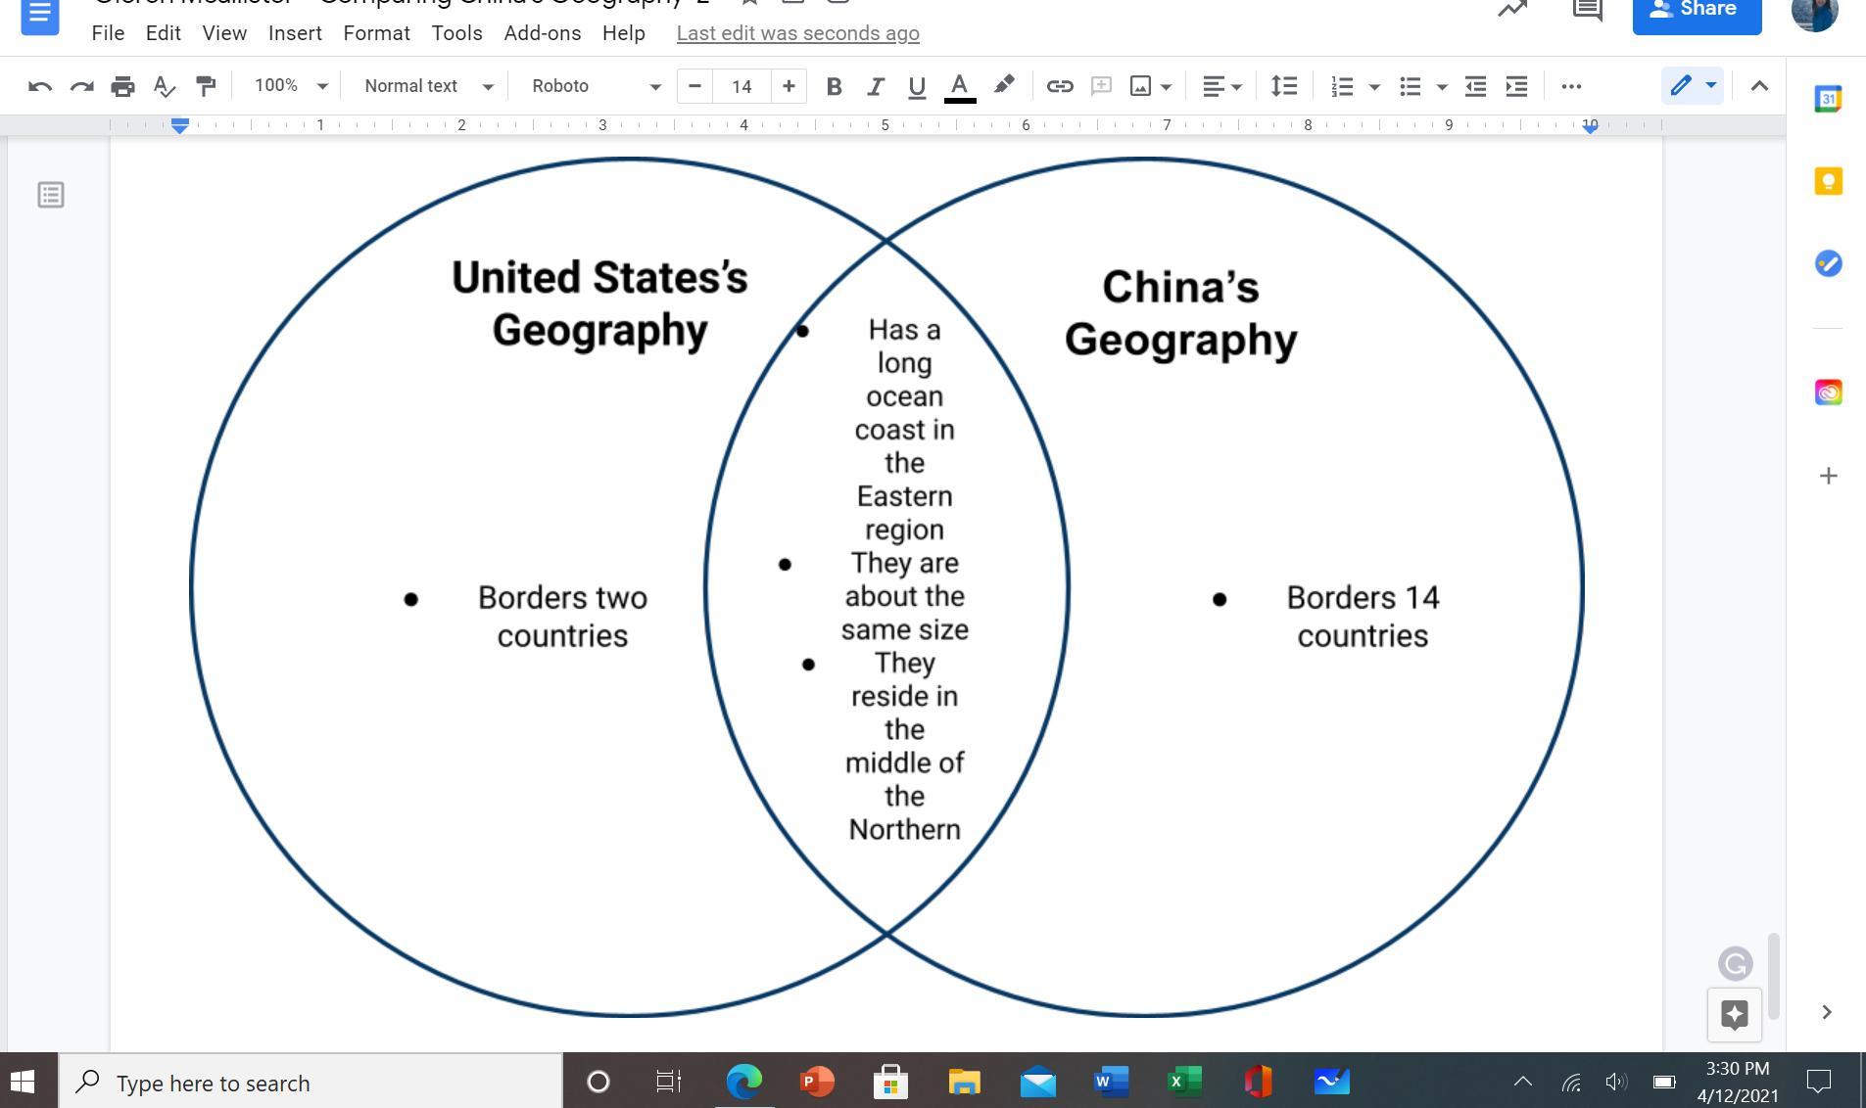Print the document using printer icon
Image resolution: width=1866 pixels, height=1108 pixels.
point(122,86)
